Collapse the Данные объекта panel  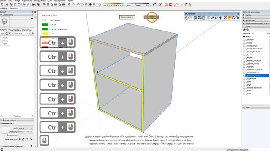[17, 120]
